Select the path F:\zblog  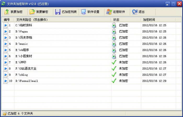coord(22,75)
